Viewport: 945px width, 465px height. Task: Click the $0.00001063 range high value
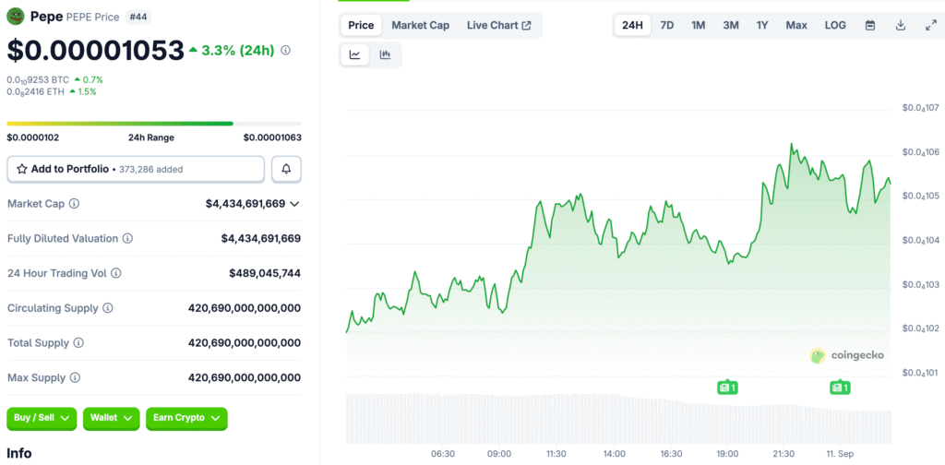[272, 137]
